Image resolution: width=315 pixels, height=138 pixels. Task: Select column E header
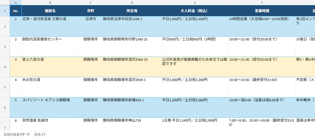[x=195, y=3]
